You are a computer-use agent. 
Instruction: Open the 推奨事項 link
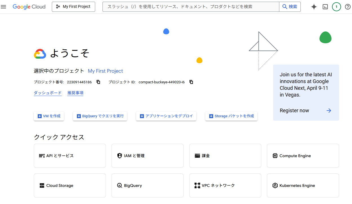point(75,93)
